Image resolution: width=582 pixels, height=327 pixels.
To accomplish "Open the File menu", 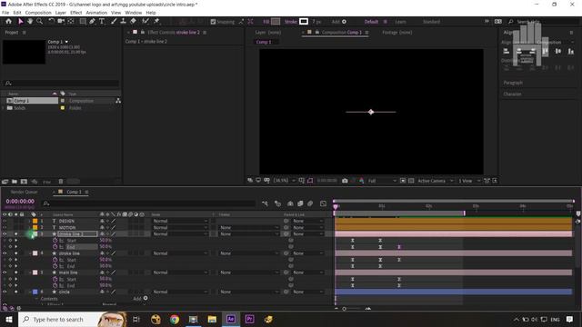I will pos(5,13).
